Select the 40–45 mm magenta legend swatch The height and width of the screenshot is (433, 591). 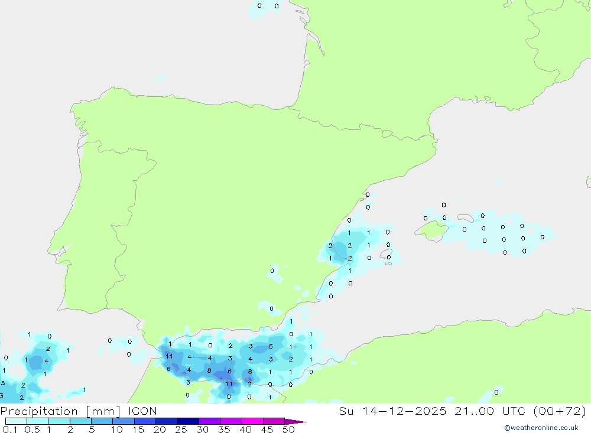click(252, 421)
